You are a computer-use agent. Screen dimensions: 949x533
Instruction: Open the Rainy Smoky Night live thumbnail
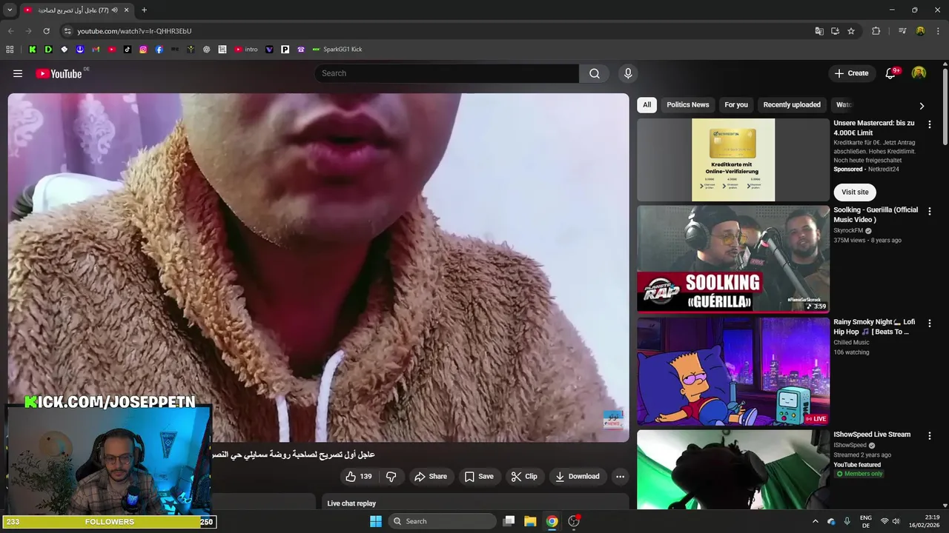(733, 372)
